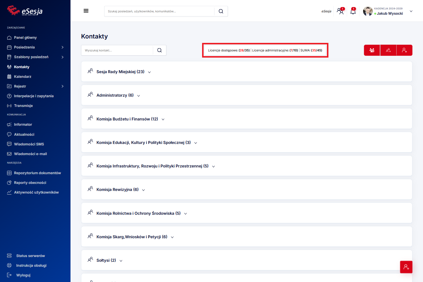Open Repozytorium dokumentów
423x282 pixels.
pos(38,173)
